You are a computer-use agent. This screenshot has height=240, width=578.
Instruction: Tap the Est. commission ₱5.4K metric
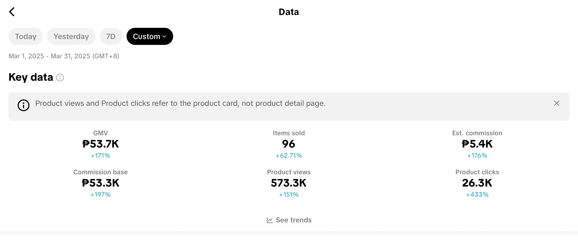(x=477, y=144)
